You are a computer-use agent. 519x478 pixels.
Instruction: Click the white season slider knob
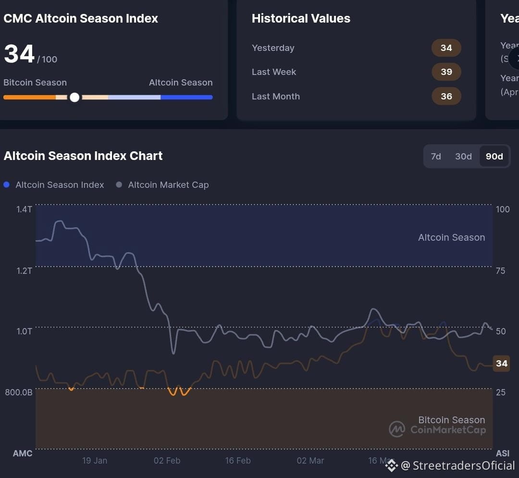[74, 97]
